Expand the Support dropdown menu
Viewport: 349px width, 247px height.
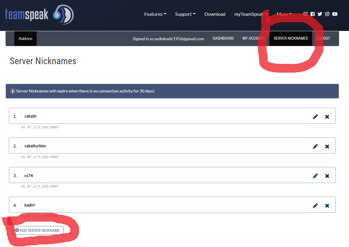click(185, 14)
